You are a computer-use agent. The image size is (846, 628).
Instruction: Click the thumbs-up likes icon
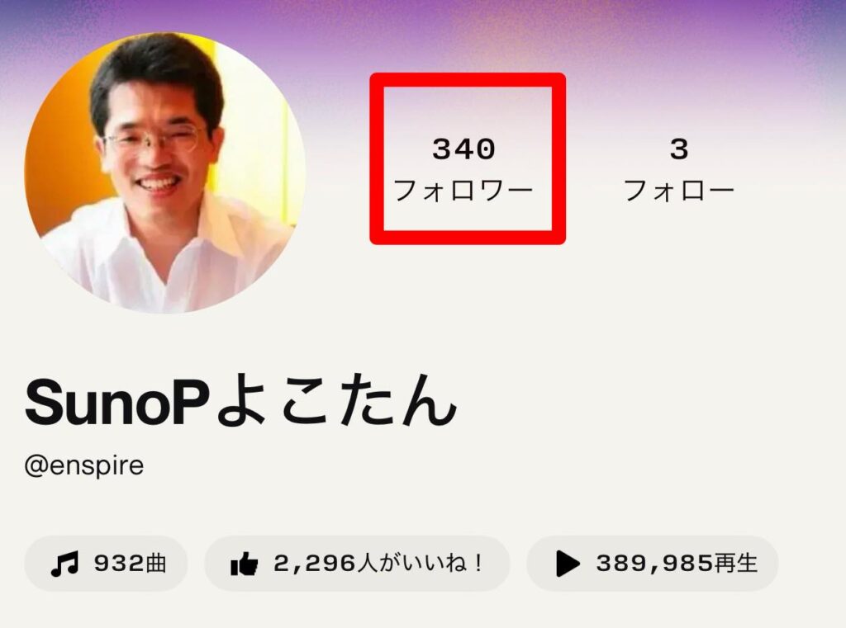[x=244, y=564]
